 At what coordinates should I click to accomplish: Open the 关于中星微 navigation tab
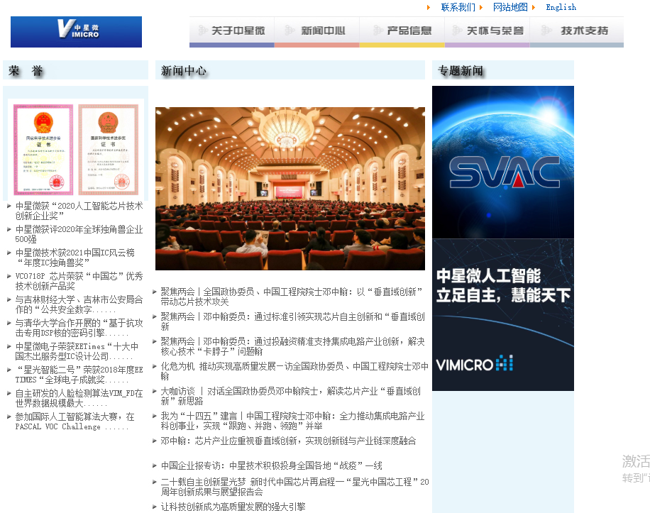click(x=232, y=32)
